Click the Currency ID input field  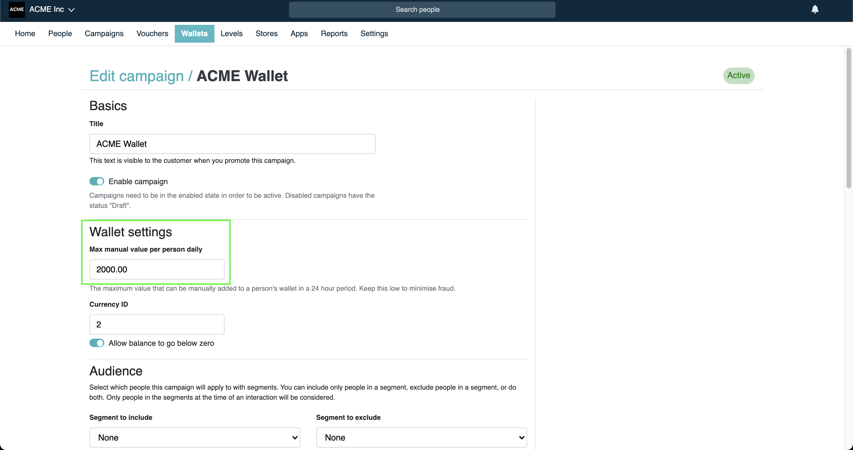click(157, 324)
